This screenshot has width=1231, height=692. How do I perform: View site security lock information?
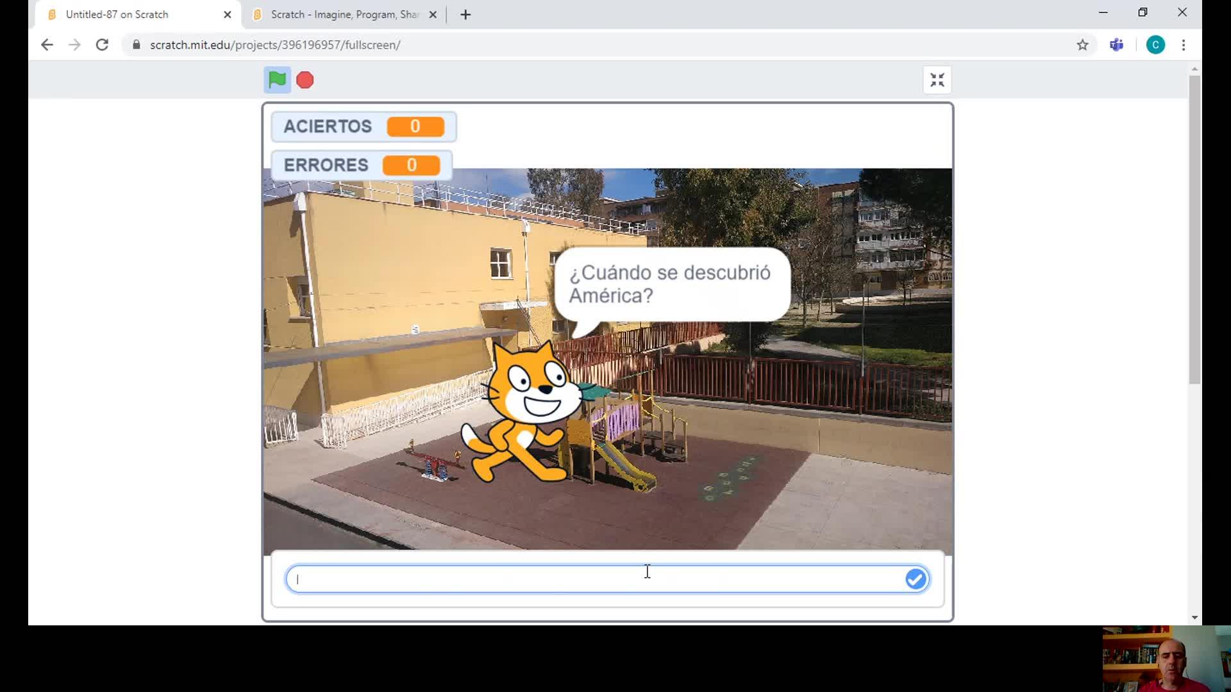136,45
